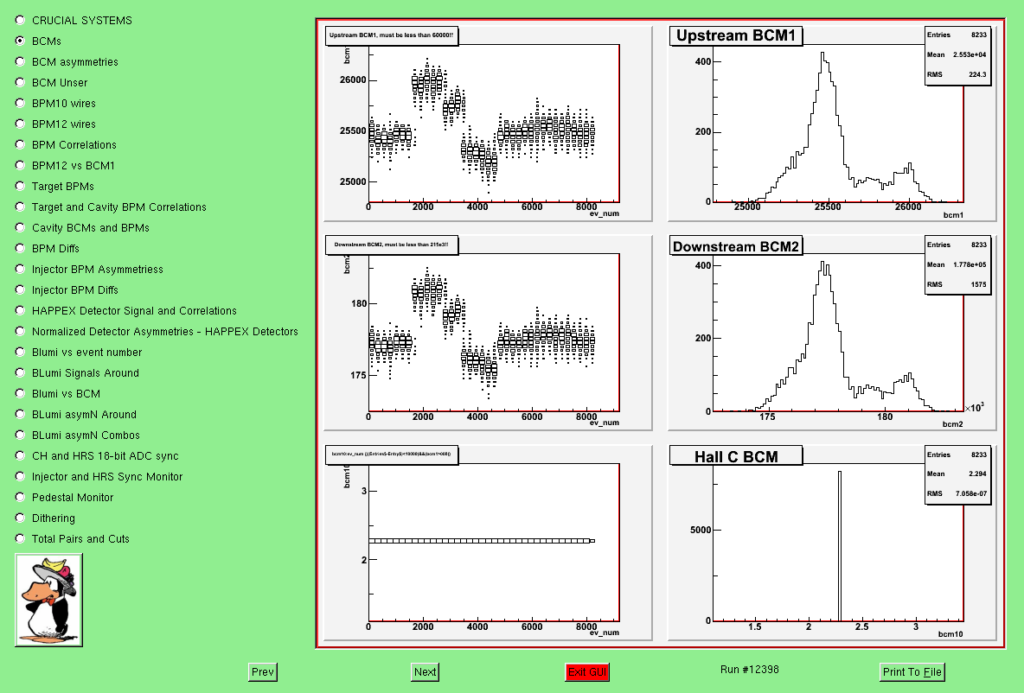Screen dimensions: 1024x693
Task: Select the CRUCIAL SYSTEMS radio option
Action: (x=20, y=20)
